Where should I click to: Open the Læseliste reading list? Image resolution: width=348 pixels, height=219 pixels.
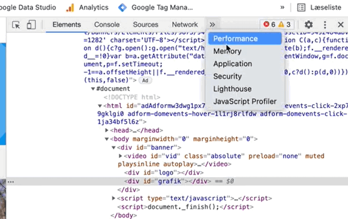319,8
